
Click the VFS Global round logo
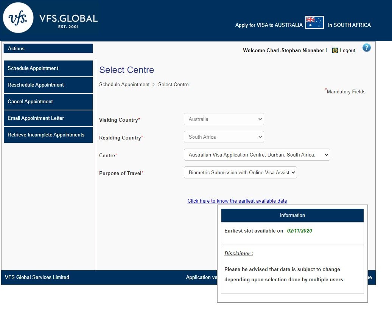(18, 18)
